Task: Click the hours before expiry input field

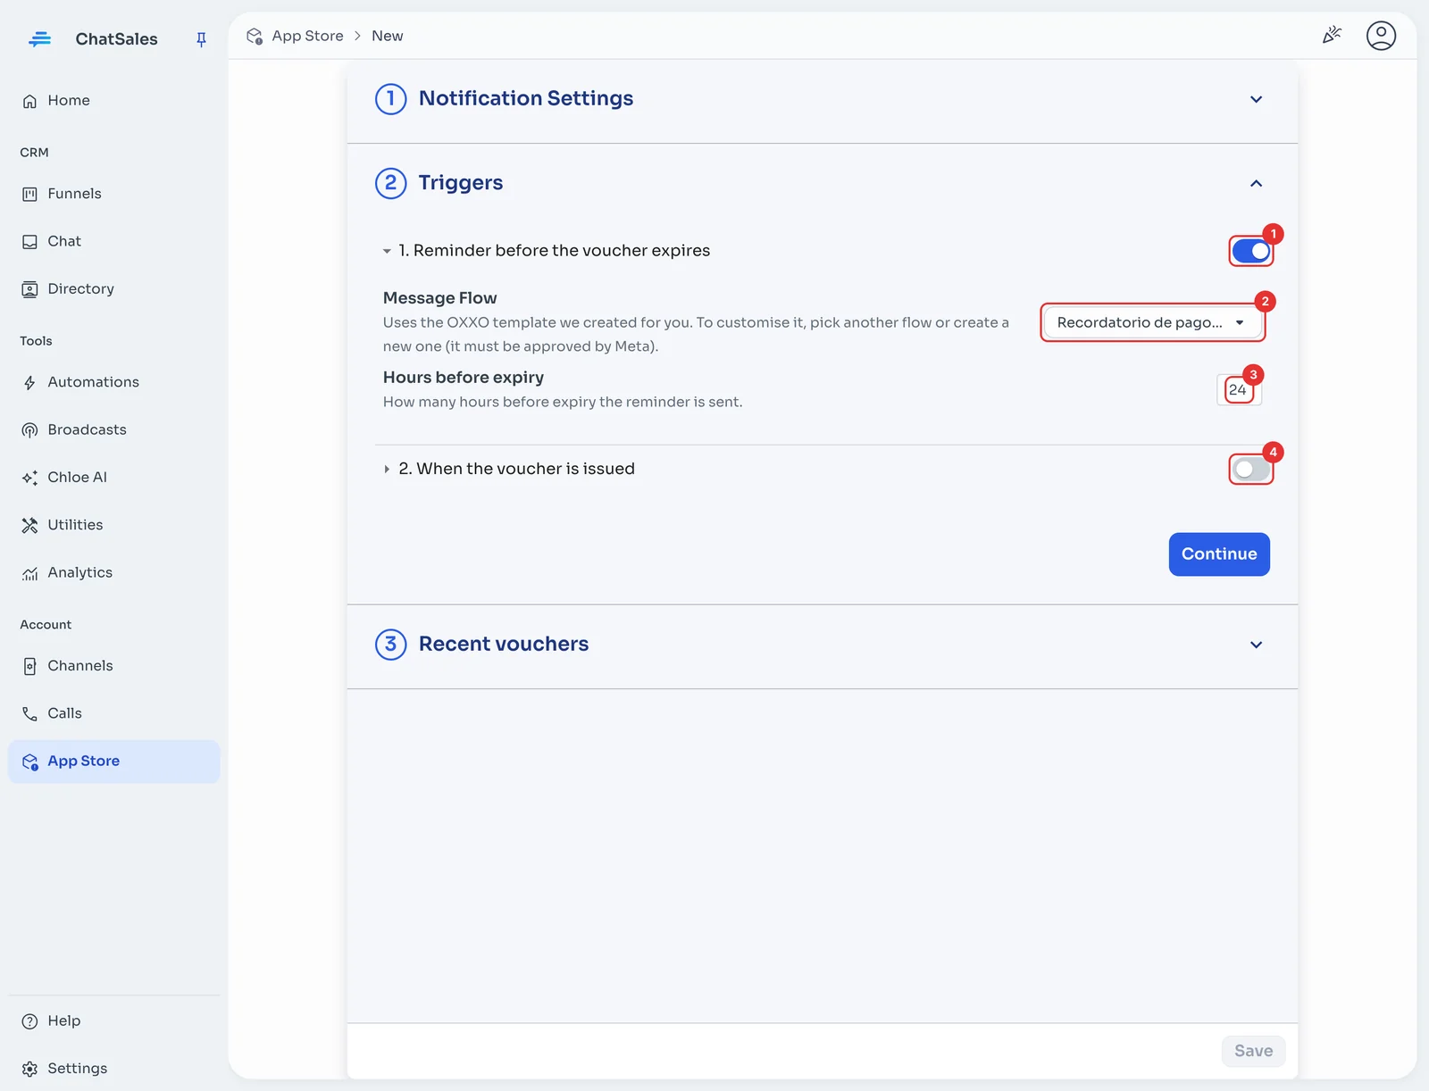Action: [x=1239, y=389]
